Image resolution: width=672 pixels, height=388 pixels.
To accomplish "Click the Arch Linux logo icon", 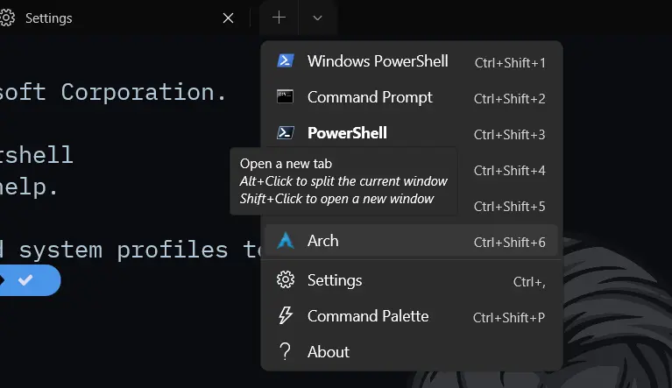I will (286, 241).
